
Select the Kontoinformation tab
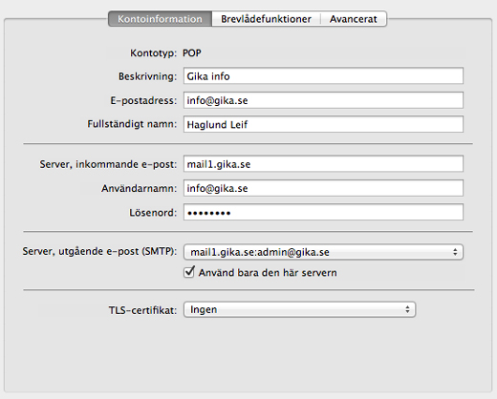point(160,19)
